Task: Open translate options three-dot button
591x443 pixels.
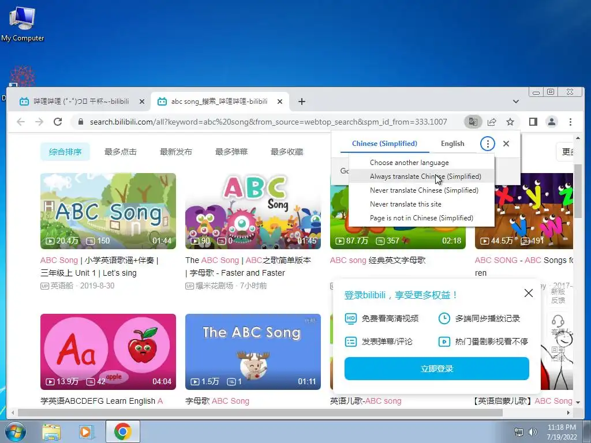Action: tap(487, 144)
